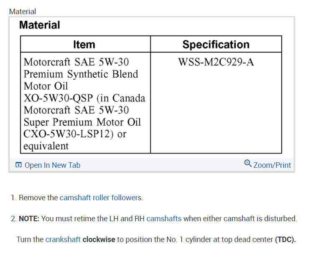Screen dimensions: 313x255
Task: Click the WSS-M2C929-A specification cell
Action: (x=216, y=63)
